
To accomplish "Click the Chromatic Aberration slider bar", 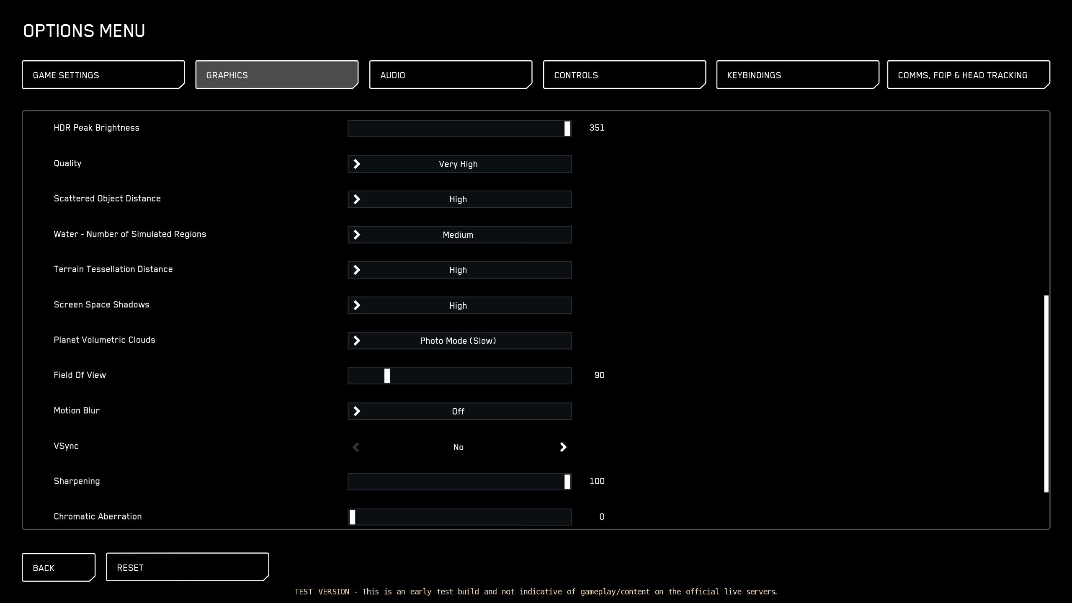I will (x=461, y=517).
